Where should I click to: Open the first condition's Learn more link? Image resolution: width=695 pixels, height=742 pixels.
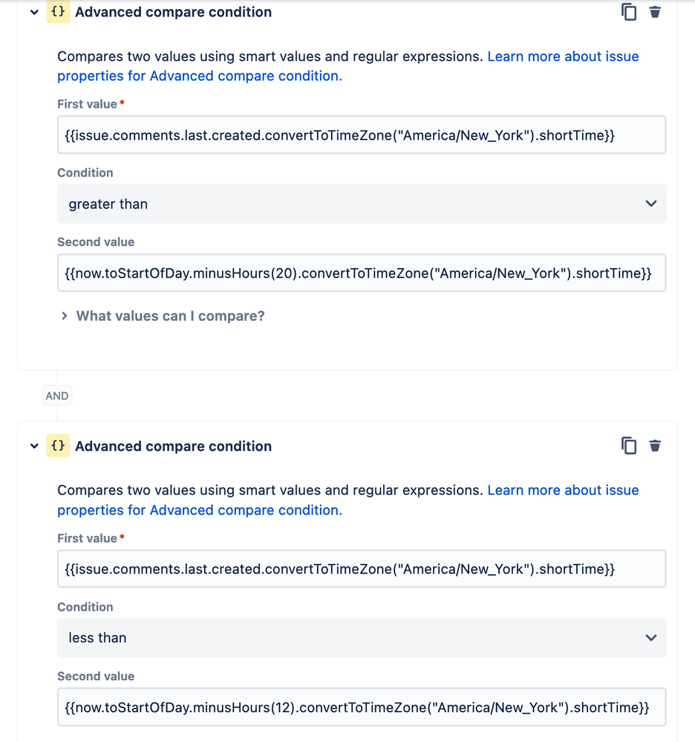pyautogui.click(x=347, y=66)
